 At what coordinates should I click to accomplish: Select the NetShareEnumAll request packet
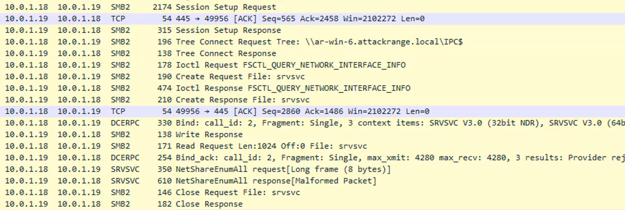[283, 169]
